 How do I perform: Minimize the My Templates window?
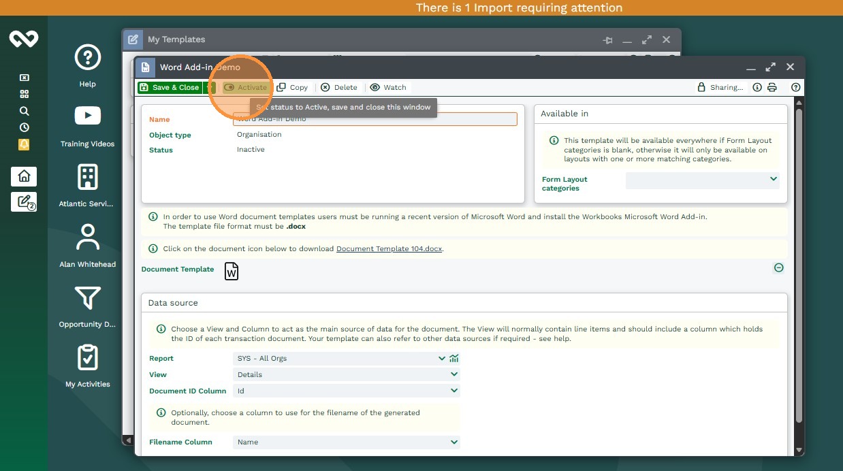(x=627, y=40)
